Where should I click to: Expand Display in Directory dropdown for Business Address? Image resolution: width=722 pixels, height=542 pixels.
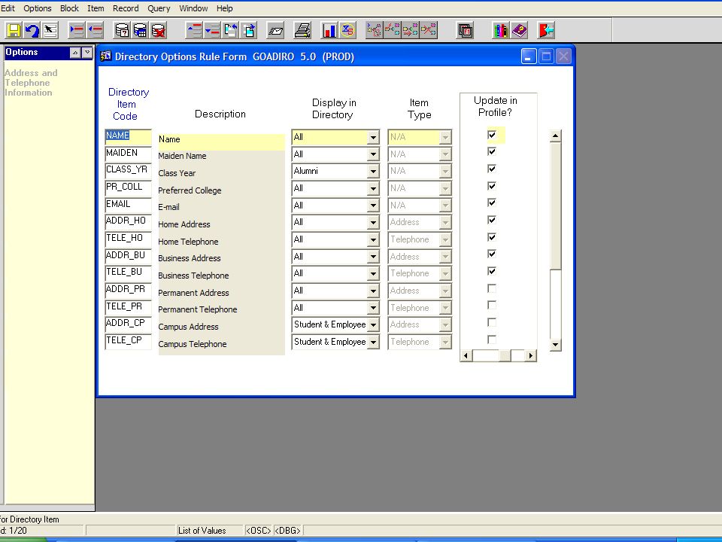click(x=374, y=257)
